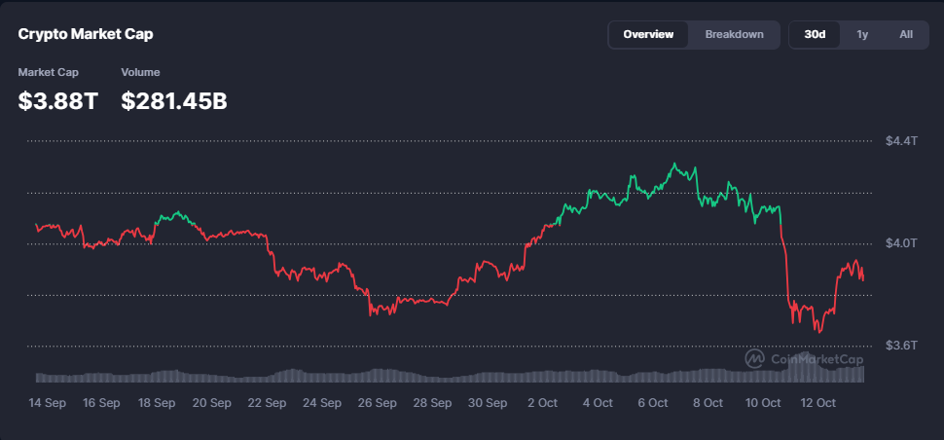Click the $3.6T axis label
The image size is (944, 440).
click(x=901, y=345)
